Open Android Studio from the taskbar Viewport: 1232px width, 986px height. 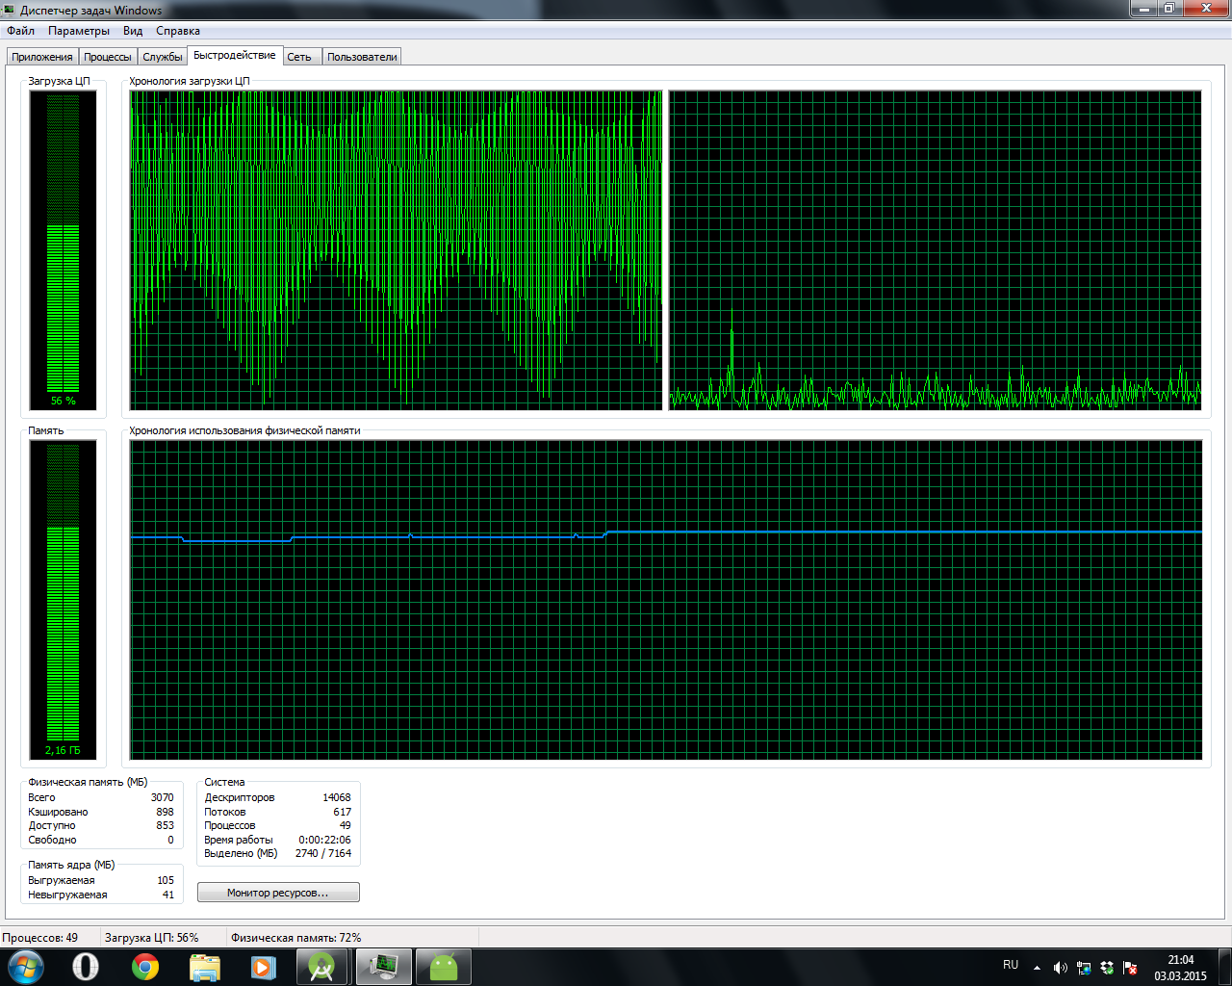321,967
